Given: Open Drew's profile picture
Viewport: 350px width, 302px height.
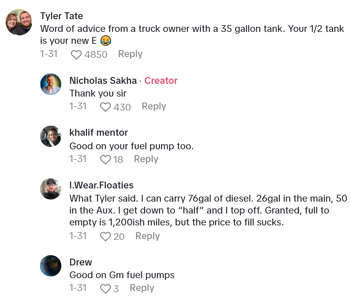Looking at the screenshot, I should click(x=51, y=266).
